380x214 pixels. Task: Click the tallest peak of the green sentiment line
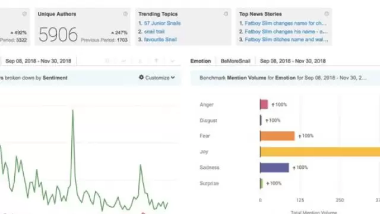[x=72, y=111]
